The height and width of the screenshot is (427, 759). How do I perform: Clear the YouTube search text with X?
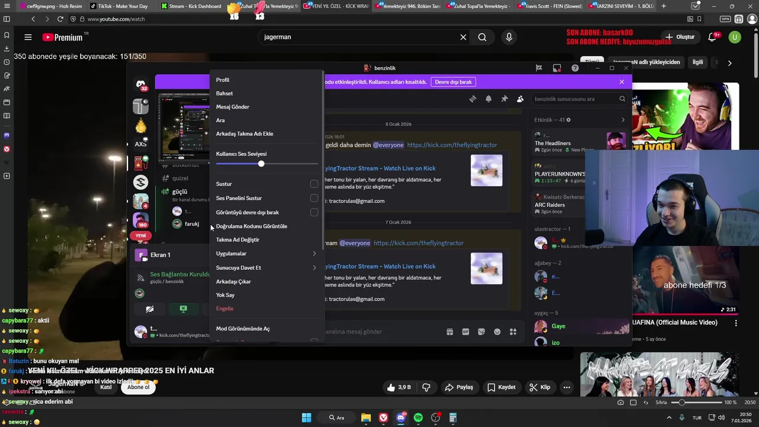pos(463,37)
